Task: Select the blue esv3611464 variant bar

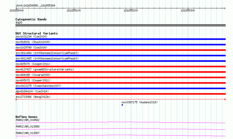Action: (x=120, y=56)
